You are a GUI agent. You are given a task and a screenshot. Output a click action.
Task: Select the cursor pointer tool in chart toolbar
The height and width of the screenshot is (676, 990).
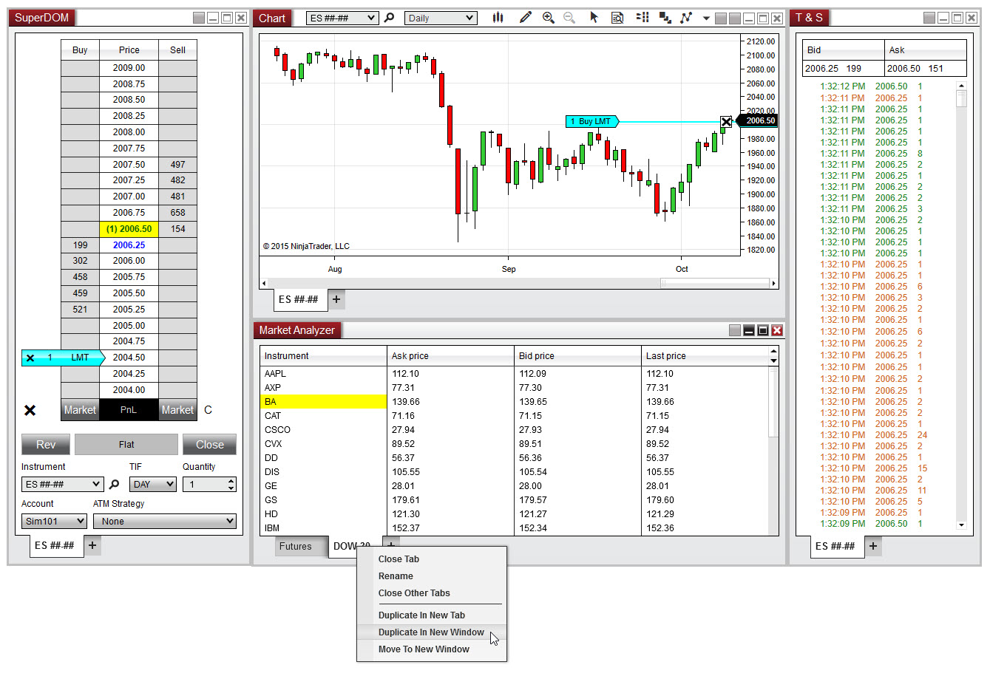point(594,18)
